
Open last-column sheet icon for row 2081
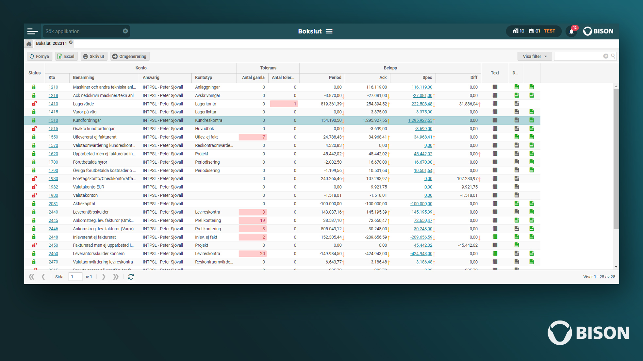pos(532,204)
